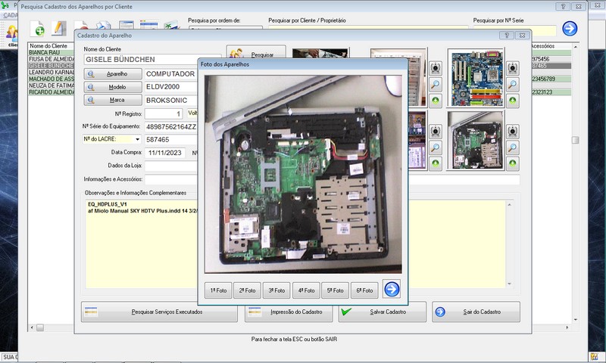Viewport: 606px width, 363px height.
Task: Click magnifier icon beside the memory cards thumbnail
Action: [x=436, y=147]
